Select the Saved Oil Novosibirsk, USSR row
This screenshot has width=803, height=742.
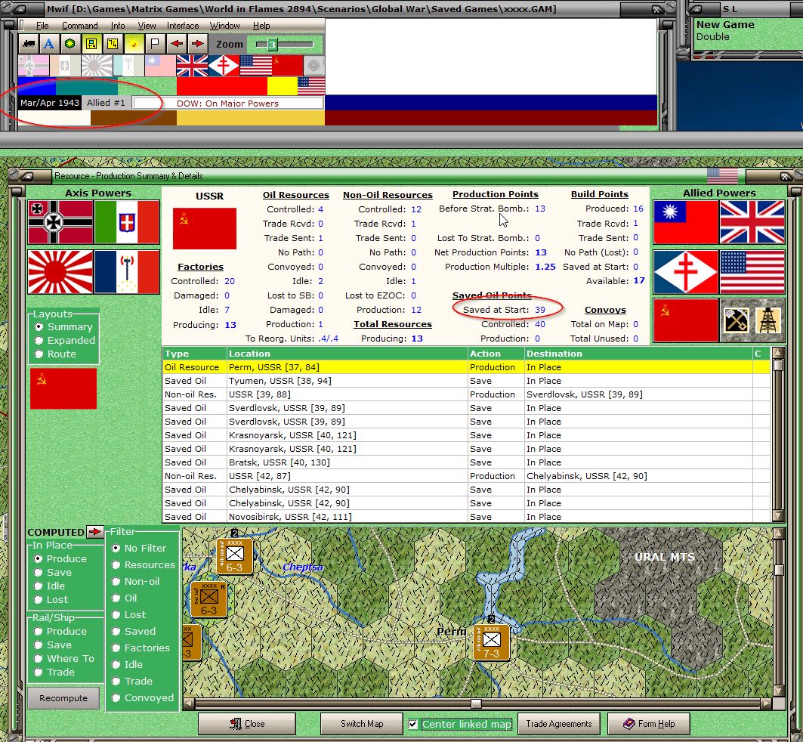pyautogui.click(x=466, y=517)
